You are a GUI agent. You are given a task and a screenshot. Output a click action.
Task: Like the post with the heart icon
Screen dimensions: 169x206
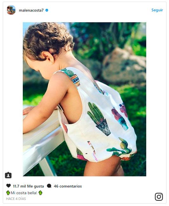point(9,186)
